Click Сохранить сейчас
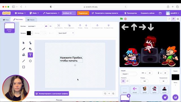This screenshot has width=181, height=102. 148,13
